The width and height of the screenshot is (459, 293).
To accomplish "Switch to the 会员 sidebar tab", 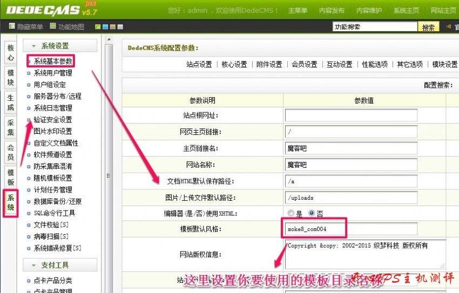I will tap(11, 152).
